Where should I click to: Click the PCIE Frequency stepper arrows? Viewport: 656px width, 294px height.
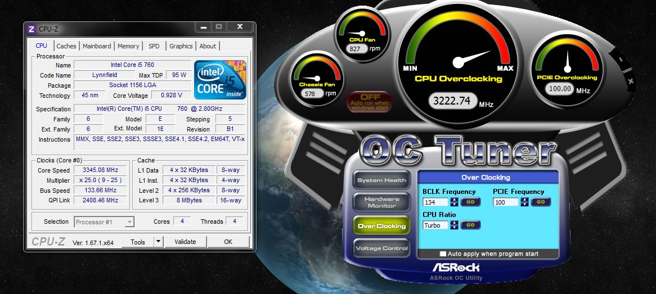[x=524, y=202]
